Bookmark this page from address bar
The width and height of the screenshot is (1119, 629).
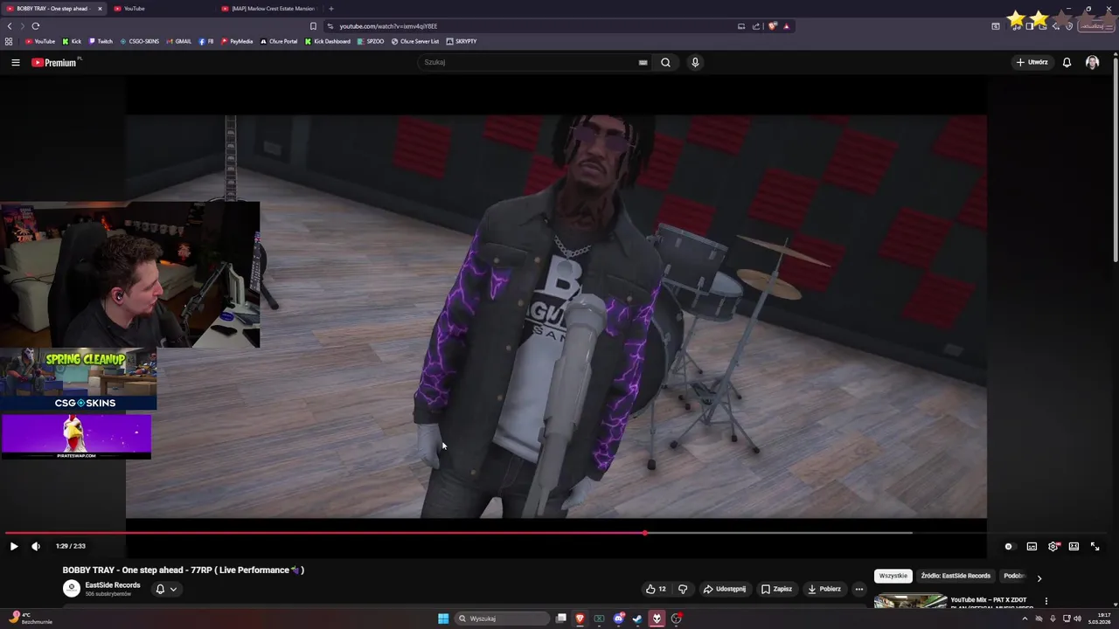[314, 26]
